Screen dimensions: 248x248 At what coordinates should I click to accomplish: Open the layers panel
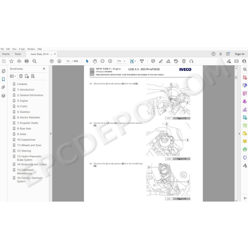[x=3, y=96]
